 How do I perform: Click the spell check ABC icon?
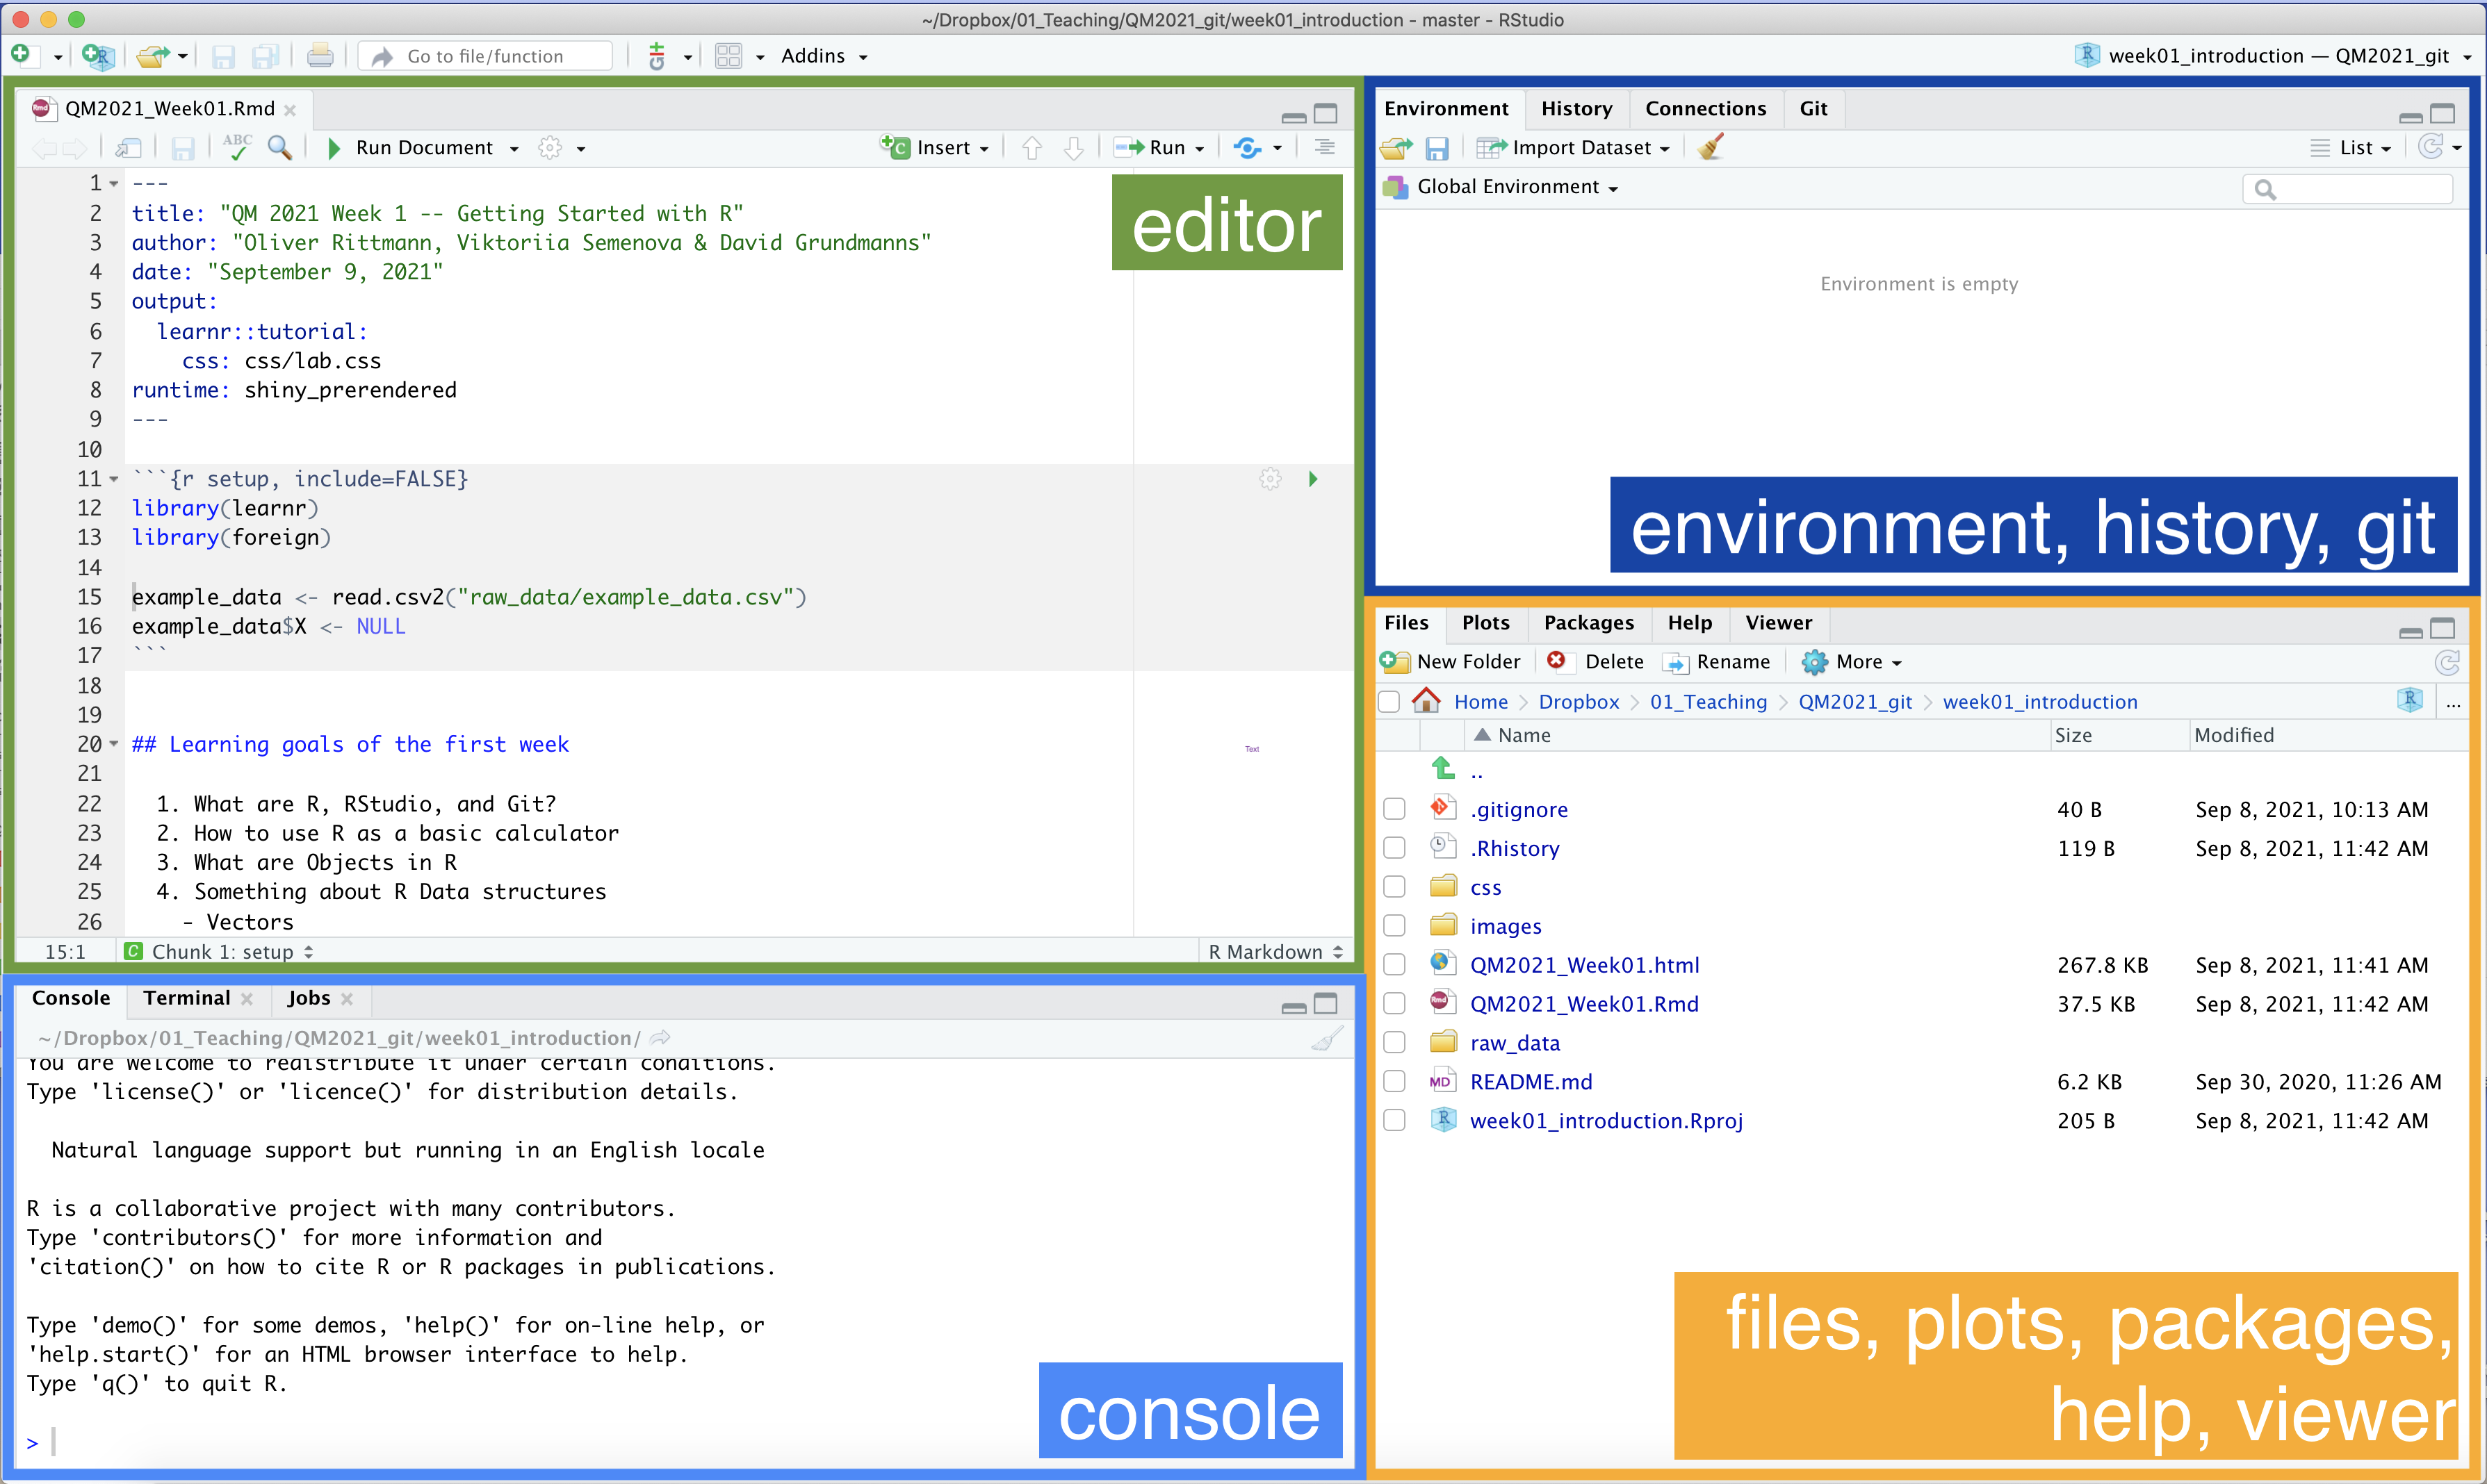pyautogui.click(x=236, y=148)
